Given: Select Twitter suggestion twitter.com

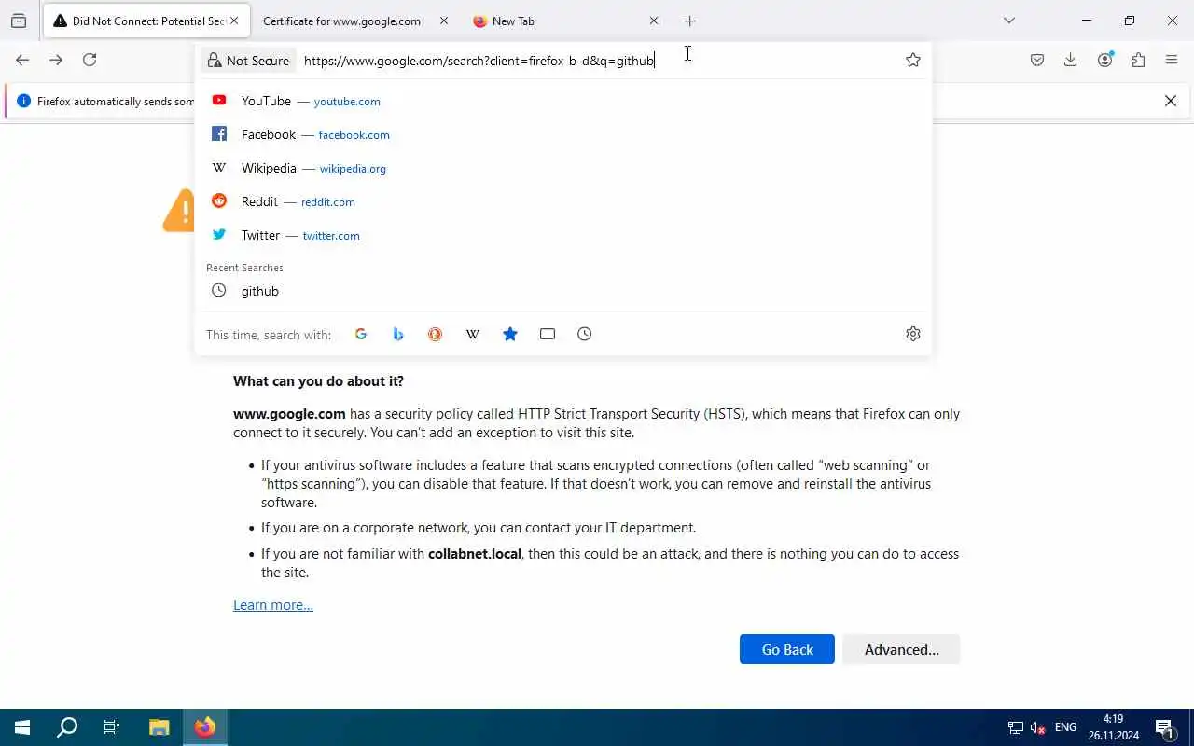Looking at the screenshot, I should pyautogui.click(x=563, y=235).
